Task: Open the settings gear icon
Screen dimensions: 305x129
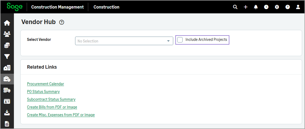Action: coord(277,7)
